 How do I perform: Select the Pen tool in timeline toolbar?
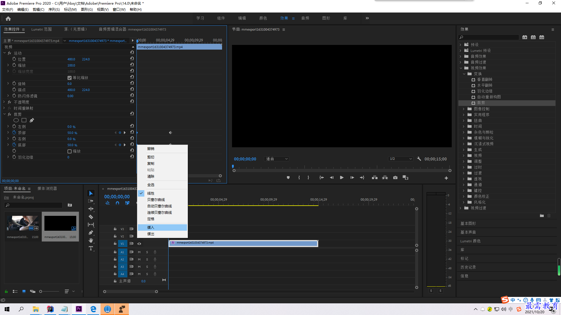point(91,233)
